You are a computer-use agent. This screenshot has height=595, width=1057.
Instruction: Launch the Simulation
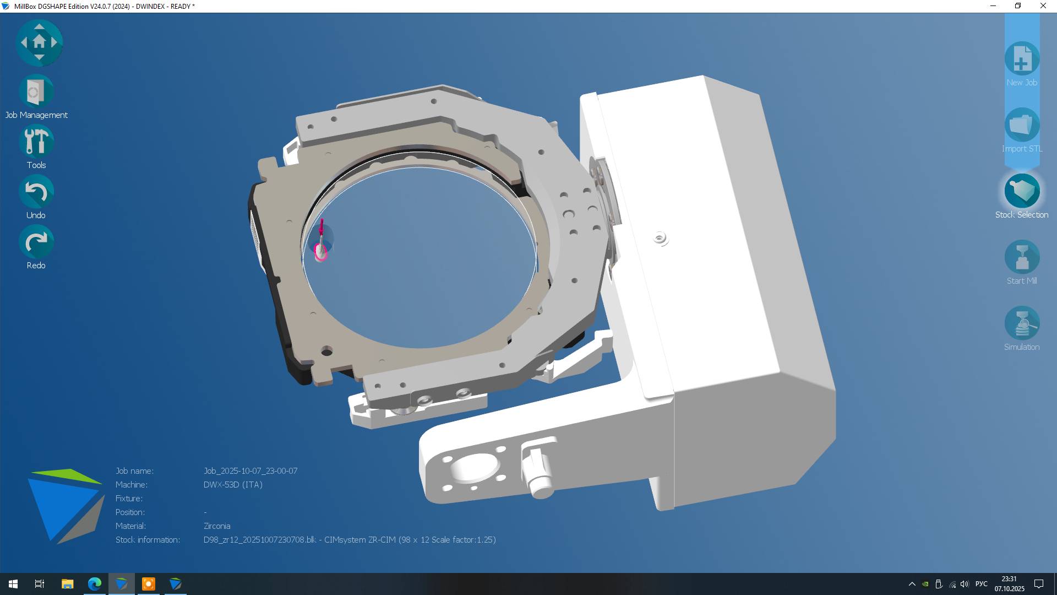(x=1022, y=323)
